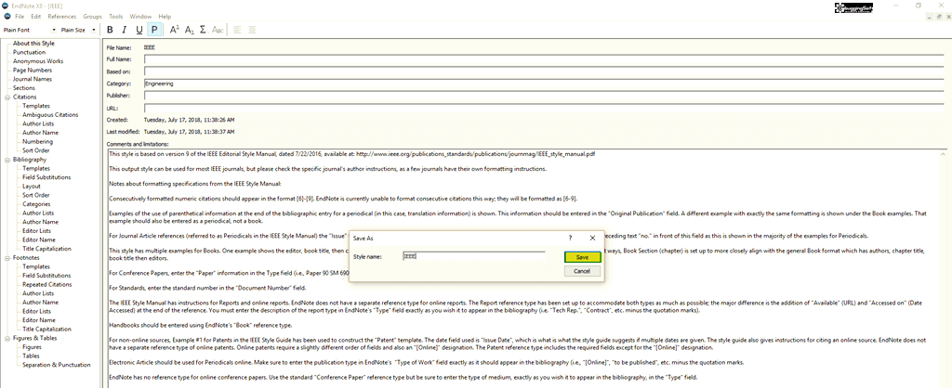Screen dimensions: 952x388
Task: Click the center align toolbar icon
Action: [252, 29]
